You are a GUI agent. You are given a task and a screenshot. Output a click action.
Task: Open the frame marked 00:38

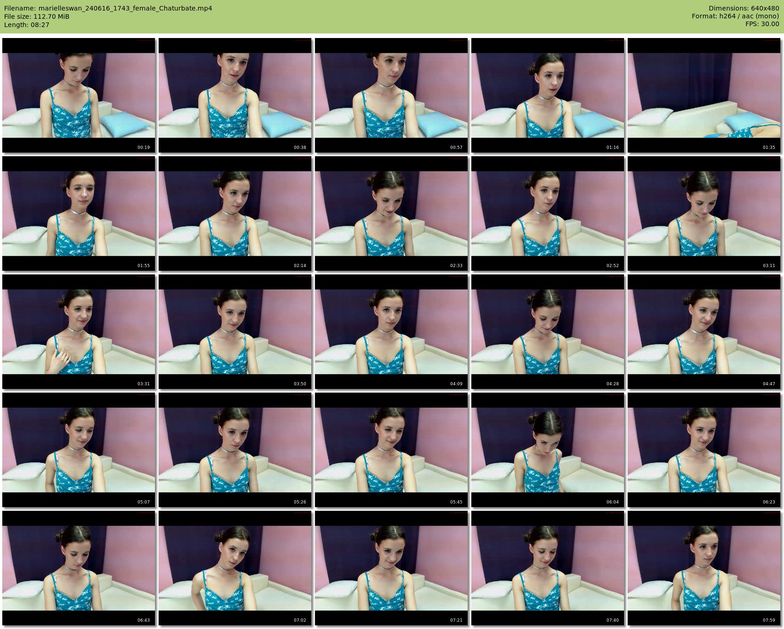(x=235, y=95)
